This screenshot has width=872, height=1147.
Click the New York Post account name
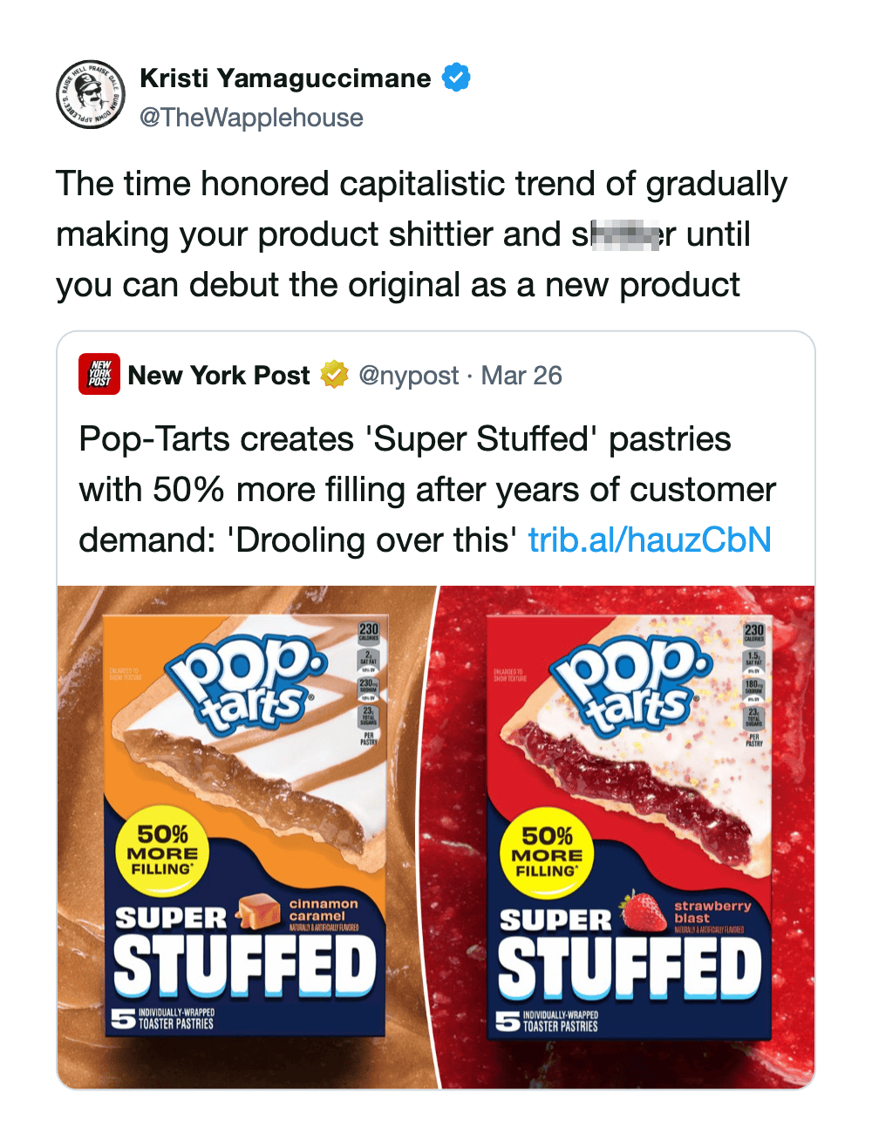pyautogui.click(x=219, y=375)
